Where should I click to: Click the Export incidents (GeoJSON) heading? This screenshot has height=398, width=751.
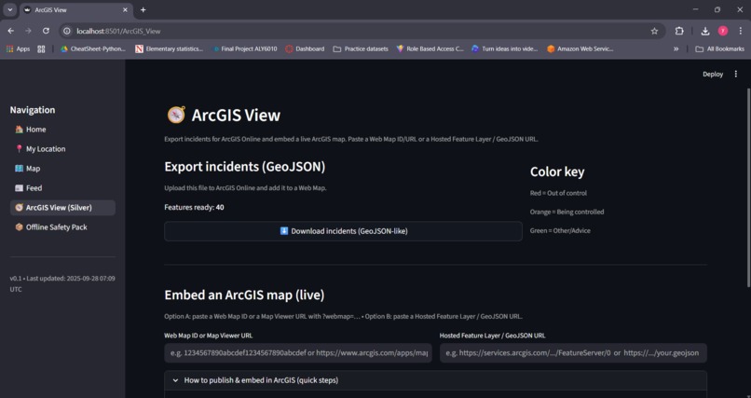click(x=245, y=167)
